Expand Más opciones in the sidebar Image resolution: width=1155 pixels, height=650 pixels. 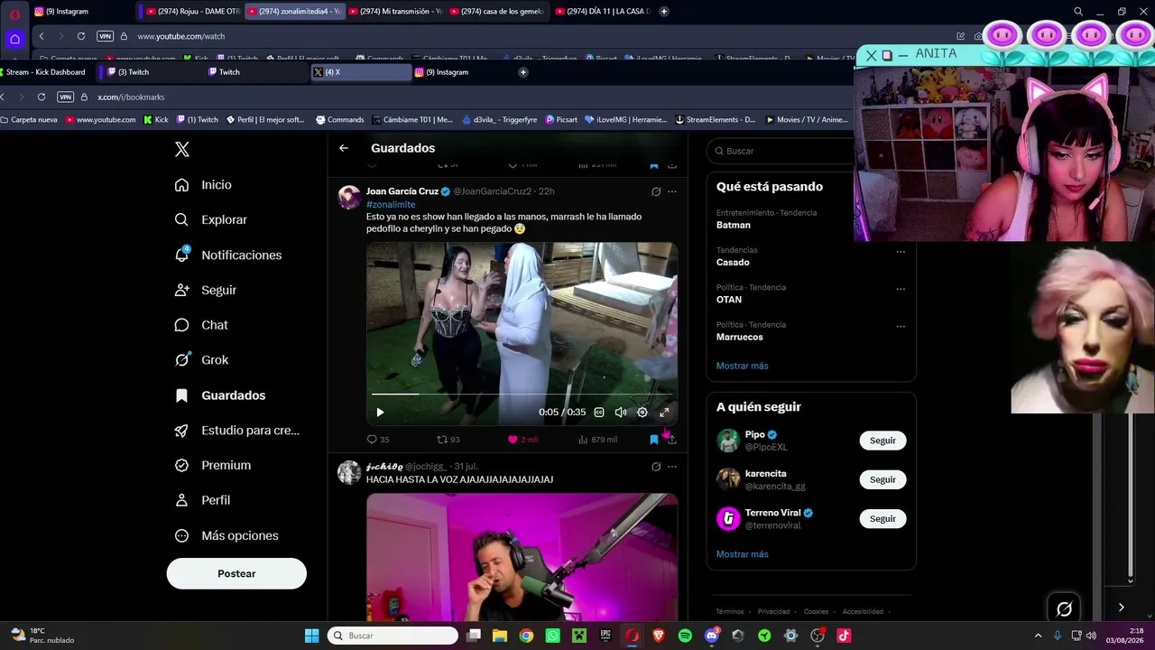point(226,535)
